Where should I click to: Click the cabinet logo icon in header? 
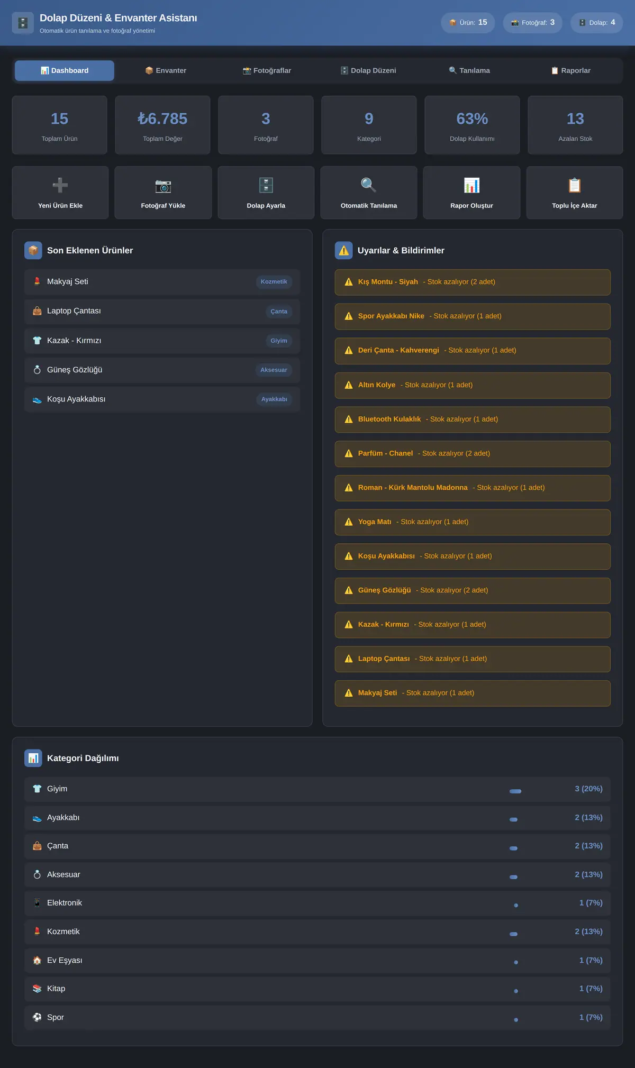(x=23, y=23)
